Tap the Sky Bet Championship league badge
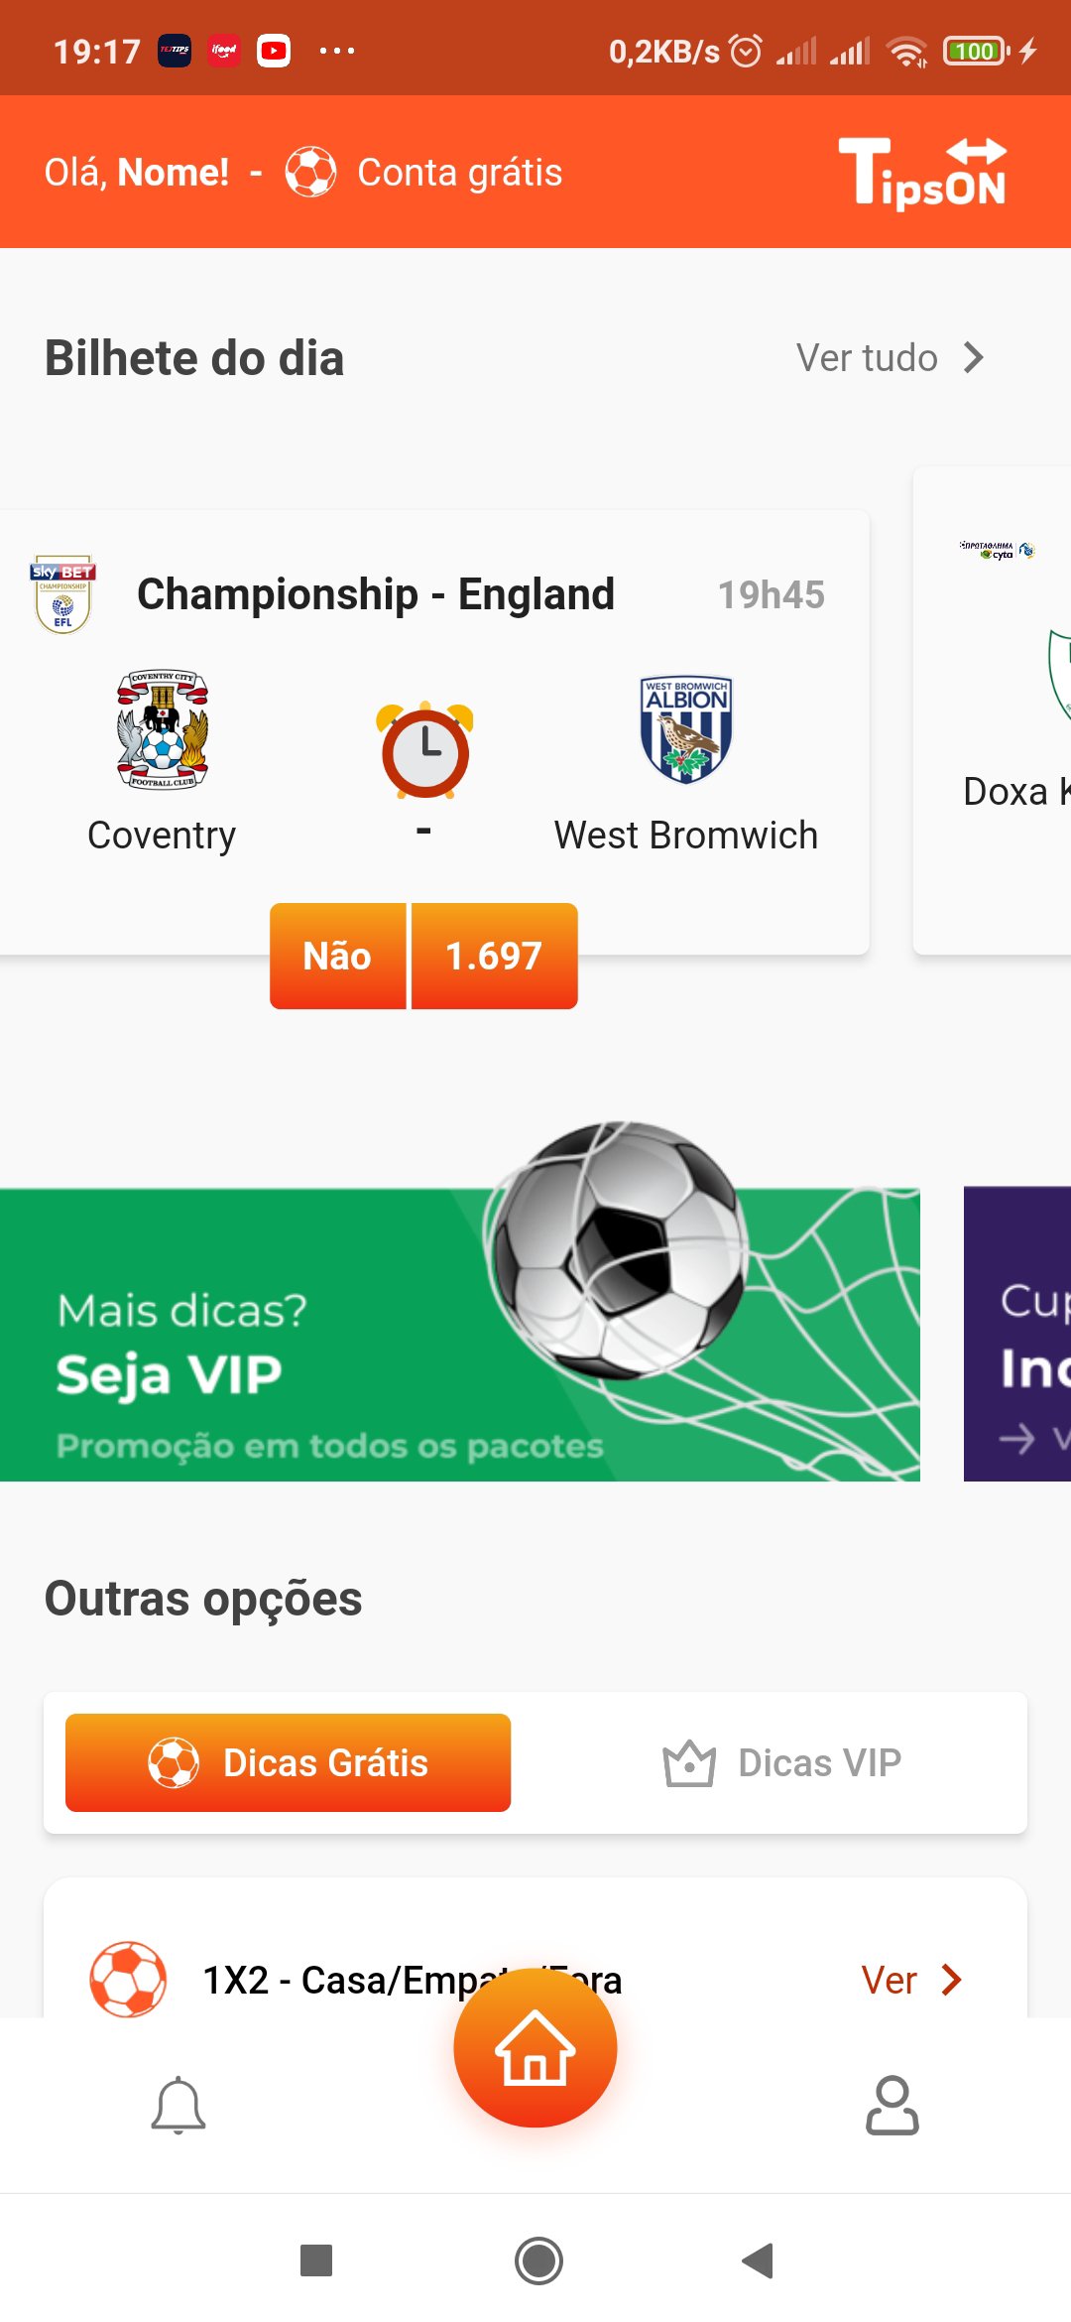The image size is (1071, 2322). coord(63,593)
